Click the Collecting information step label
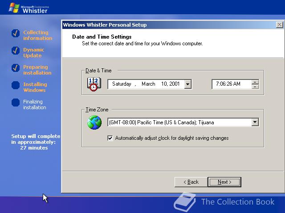The image size is (285, 213). [x=37, y=35]
